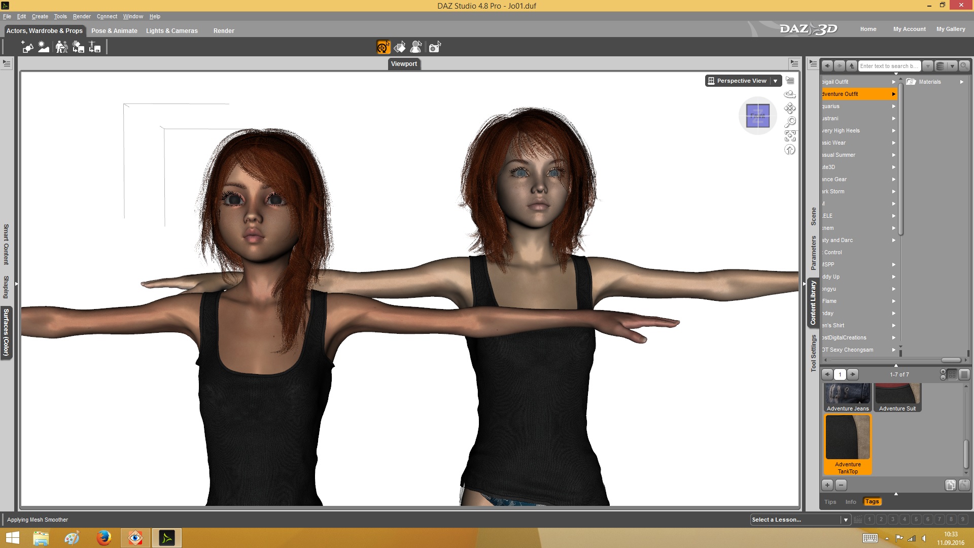The height and width of the screenshot is (548, 974).
Task: Open the Perspective View dropdown
Action: [776, 81]
